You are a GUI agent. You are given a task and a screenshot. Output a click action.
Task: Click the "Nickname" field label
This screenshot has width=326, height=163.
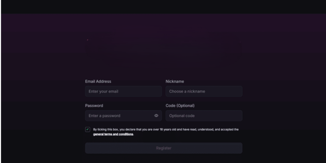[175, 81]
